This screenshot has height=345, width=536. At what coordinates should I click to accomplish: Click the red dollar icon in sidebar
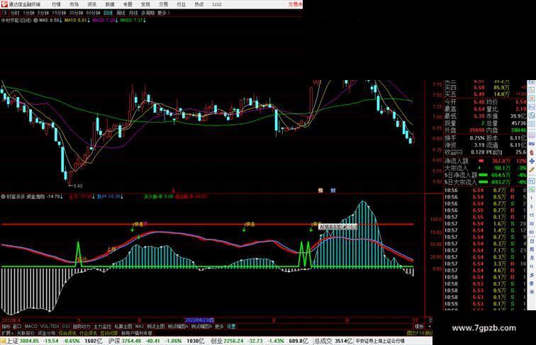(532, 153)
